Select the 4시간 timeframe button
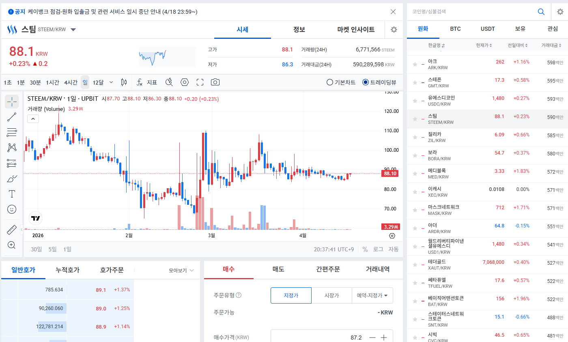The image size is (568, 342). click(x=71, y=82)
